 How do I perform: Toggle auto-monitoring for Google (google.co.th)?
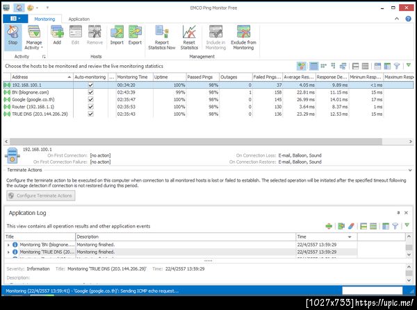point(90,99)
